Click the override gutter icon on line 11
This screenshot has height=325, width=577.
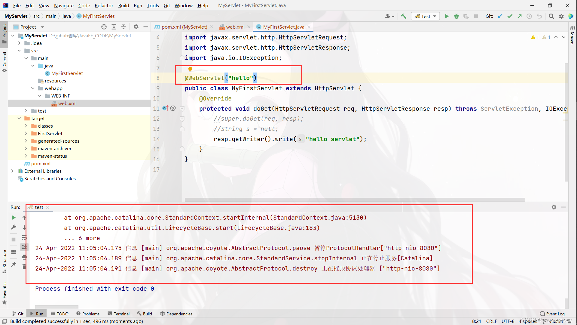coord(165,108)
